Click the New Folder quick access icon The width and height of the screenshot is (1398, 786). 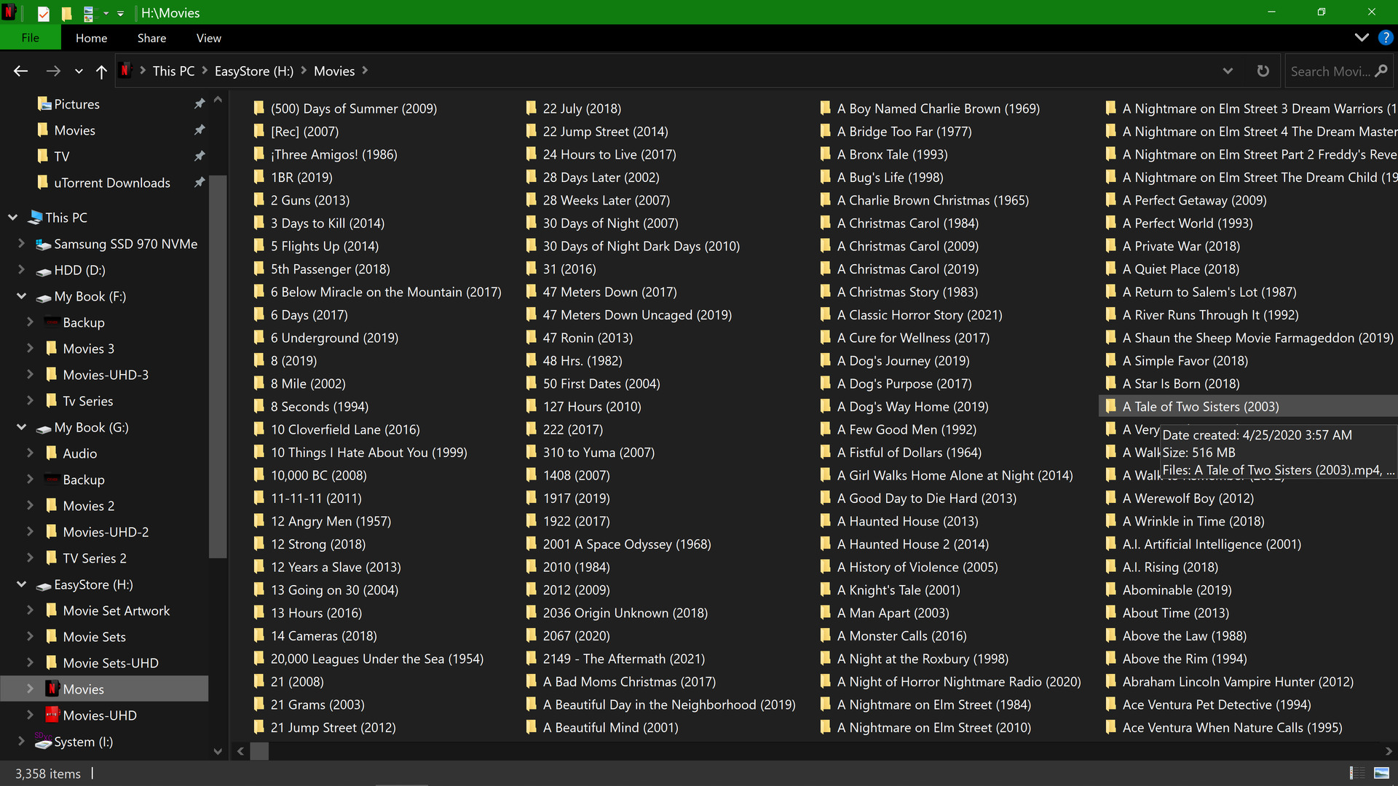click(66, 13)
